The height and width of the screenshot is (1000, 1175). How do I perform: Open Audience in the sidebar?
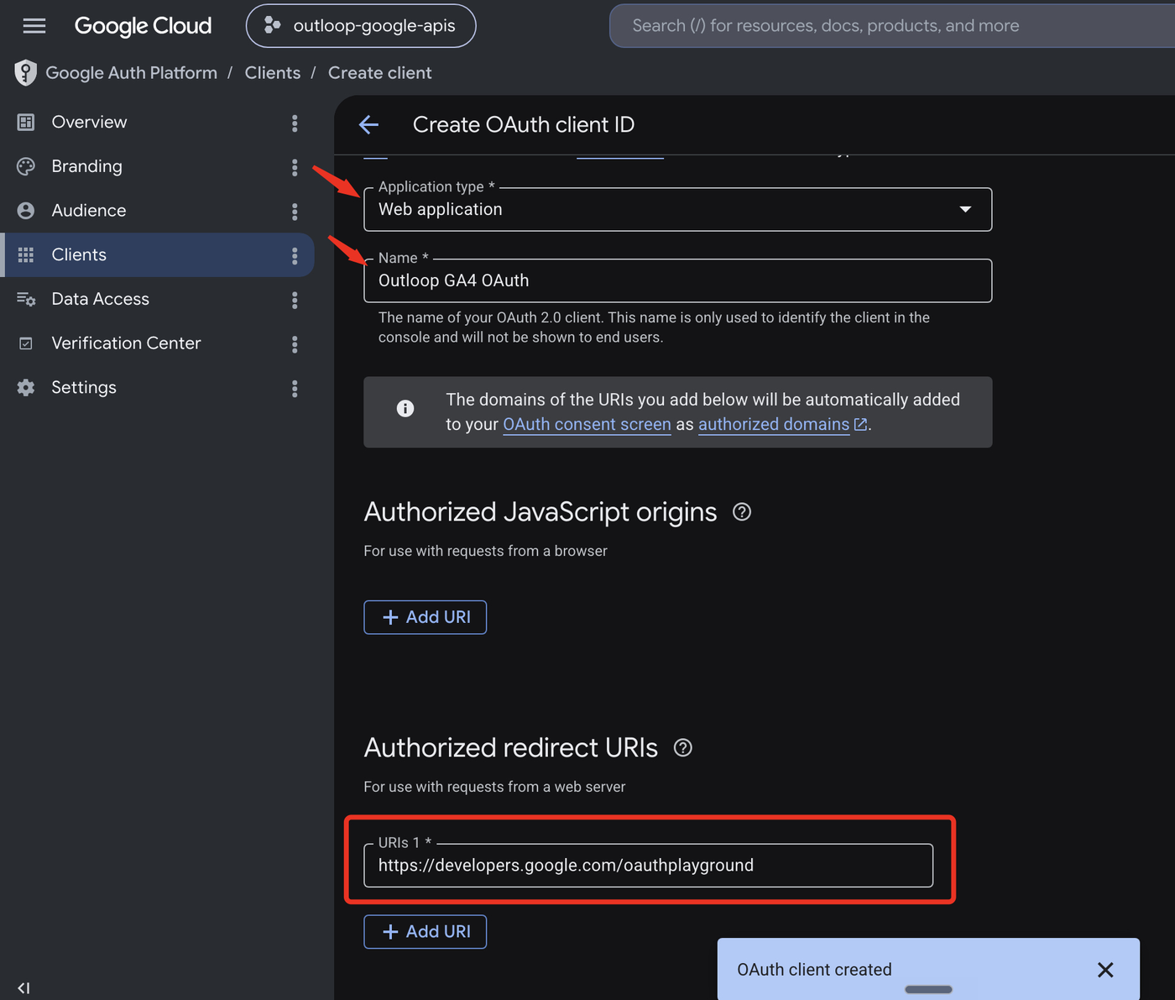[x=157, y=211]
